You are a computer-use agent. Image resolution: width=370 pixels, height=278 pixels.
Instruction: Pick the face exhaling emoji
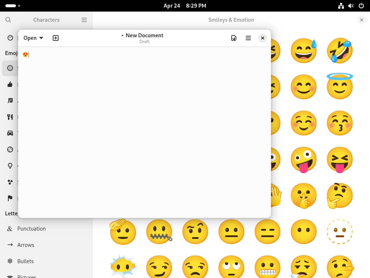pos(304,266)
